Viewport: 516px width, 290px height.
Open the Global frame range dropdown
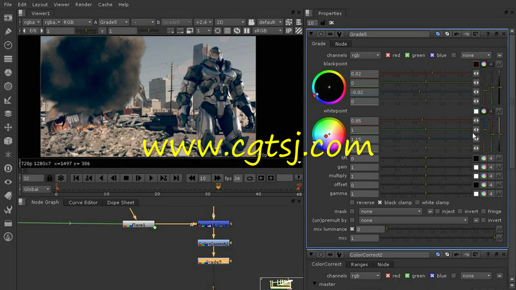(x=36, y=189)
